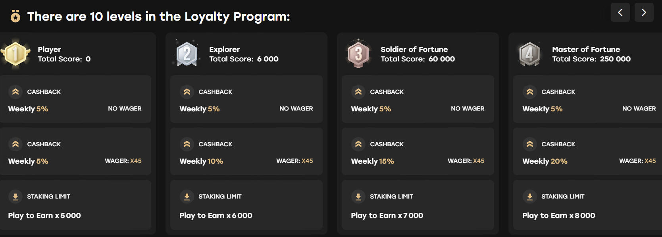662x237 pixels.
Task: Open the Master of Fortune Weekly 20% cashback card
Action: pyautogui.click(x=587, y=151)
